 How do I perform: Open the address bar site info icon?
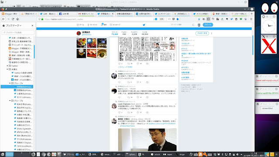pos(39,19)
